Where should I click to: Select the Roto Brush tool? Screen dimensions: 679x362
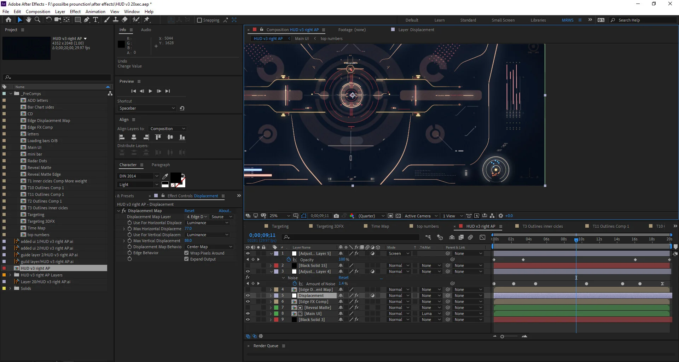pos(136,20)
